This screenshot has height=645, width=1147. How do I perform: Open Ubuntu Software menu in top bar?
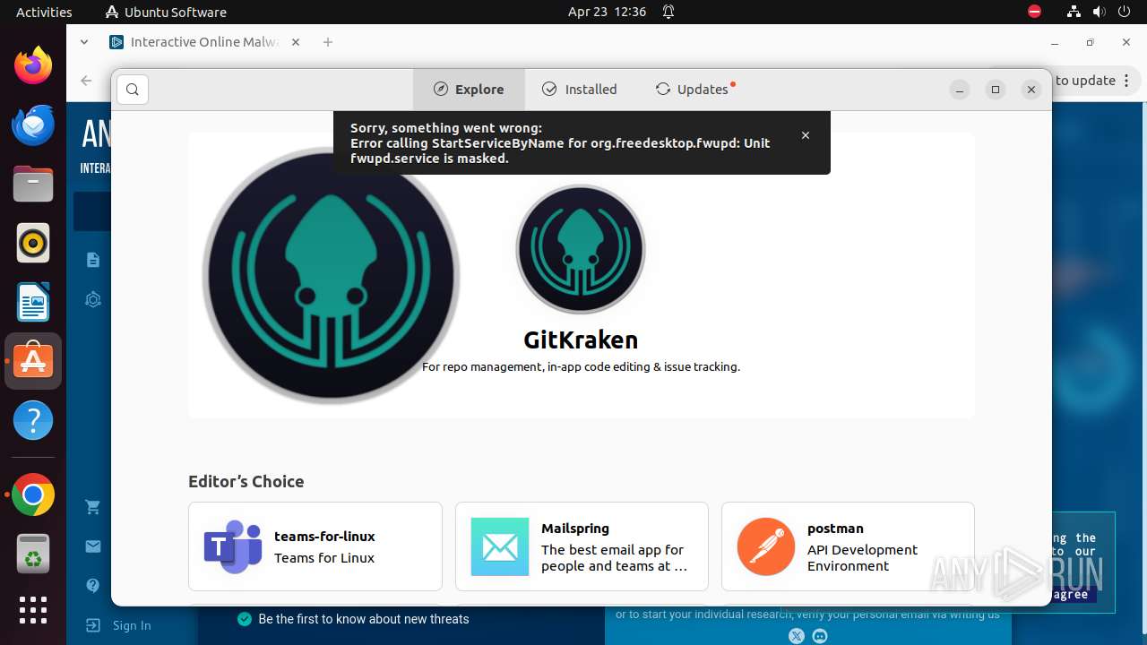point(166,12)
